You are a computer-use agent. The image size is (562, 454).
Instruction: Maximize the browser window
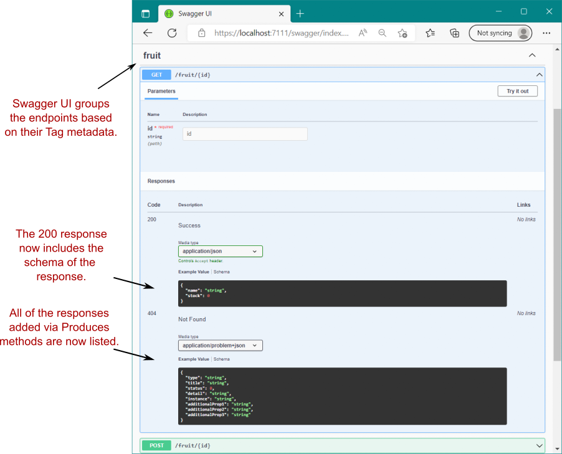(x=523, y=11)
